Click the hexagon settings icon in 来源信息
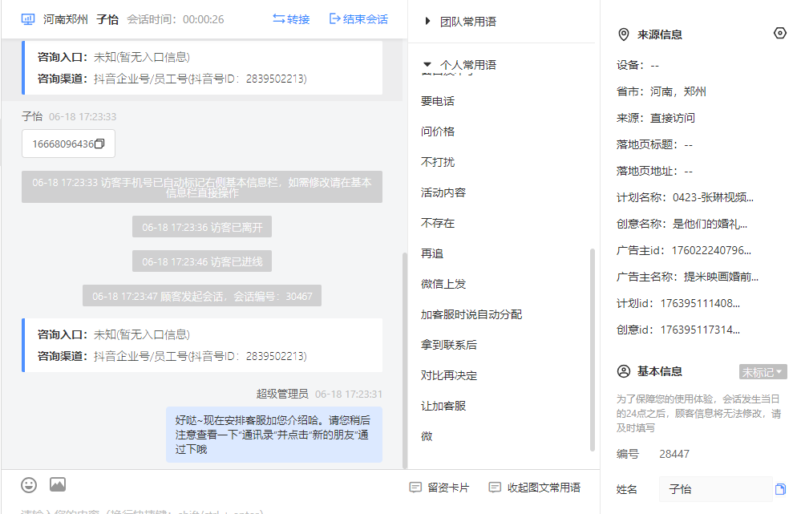 point(780,33)
